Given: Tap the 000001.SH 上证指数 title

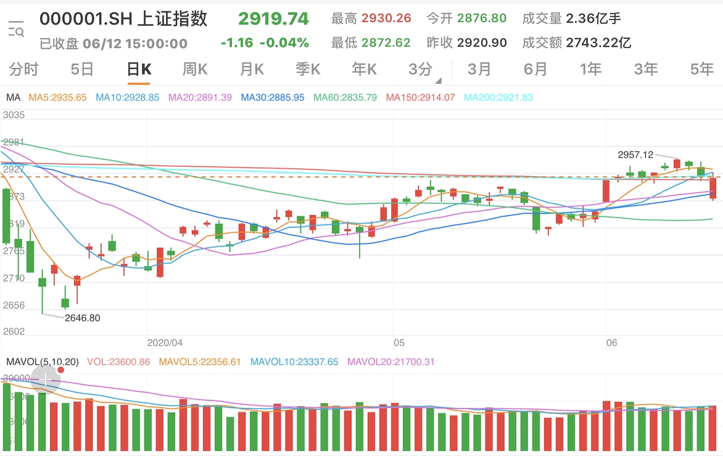Looking at the screenshot, I should pos(123,19).
